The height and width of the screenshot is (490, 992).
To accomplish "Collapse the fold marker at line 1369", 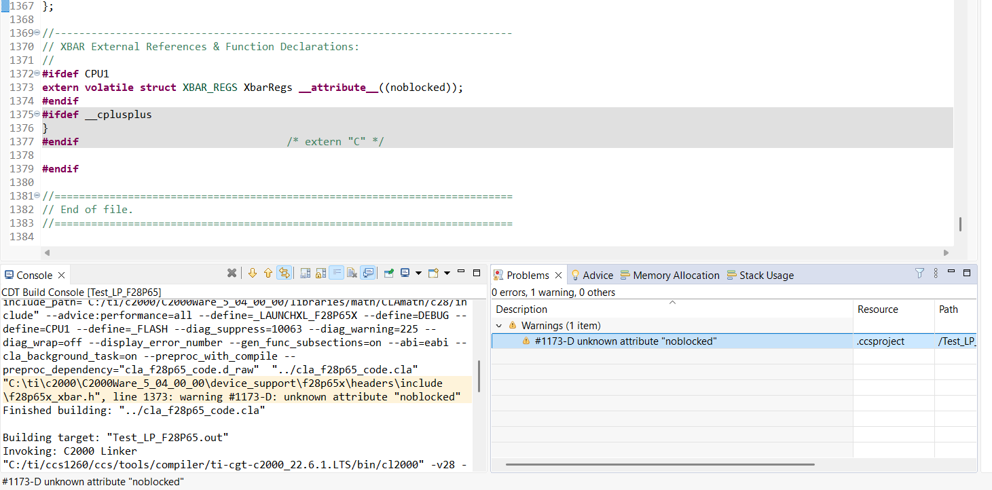I will point(37,33).
